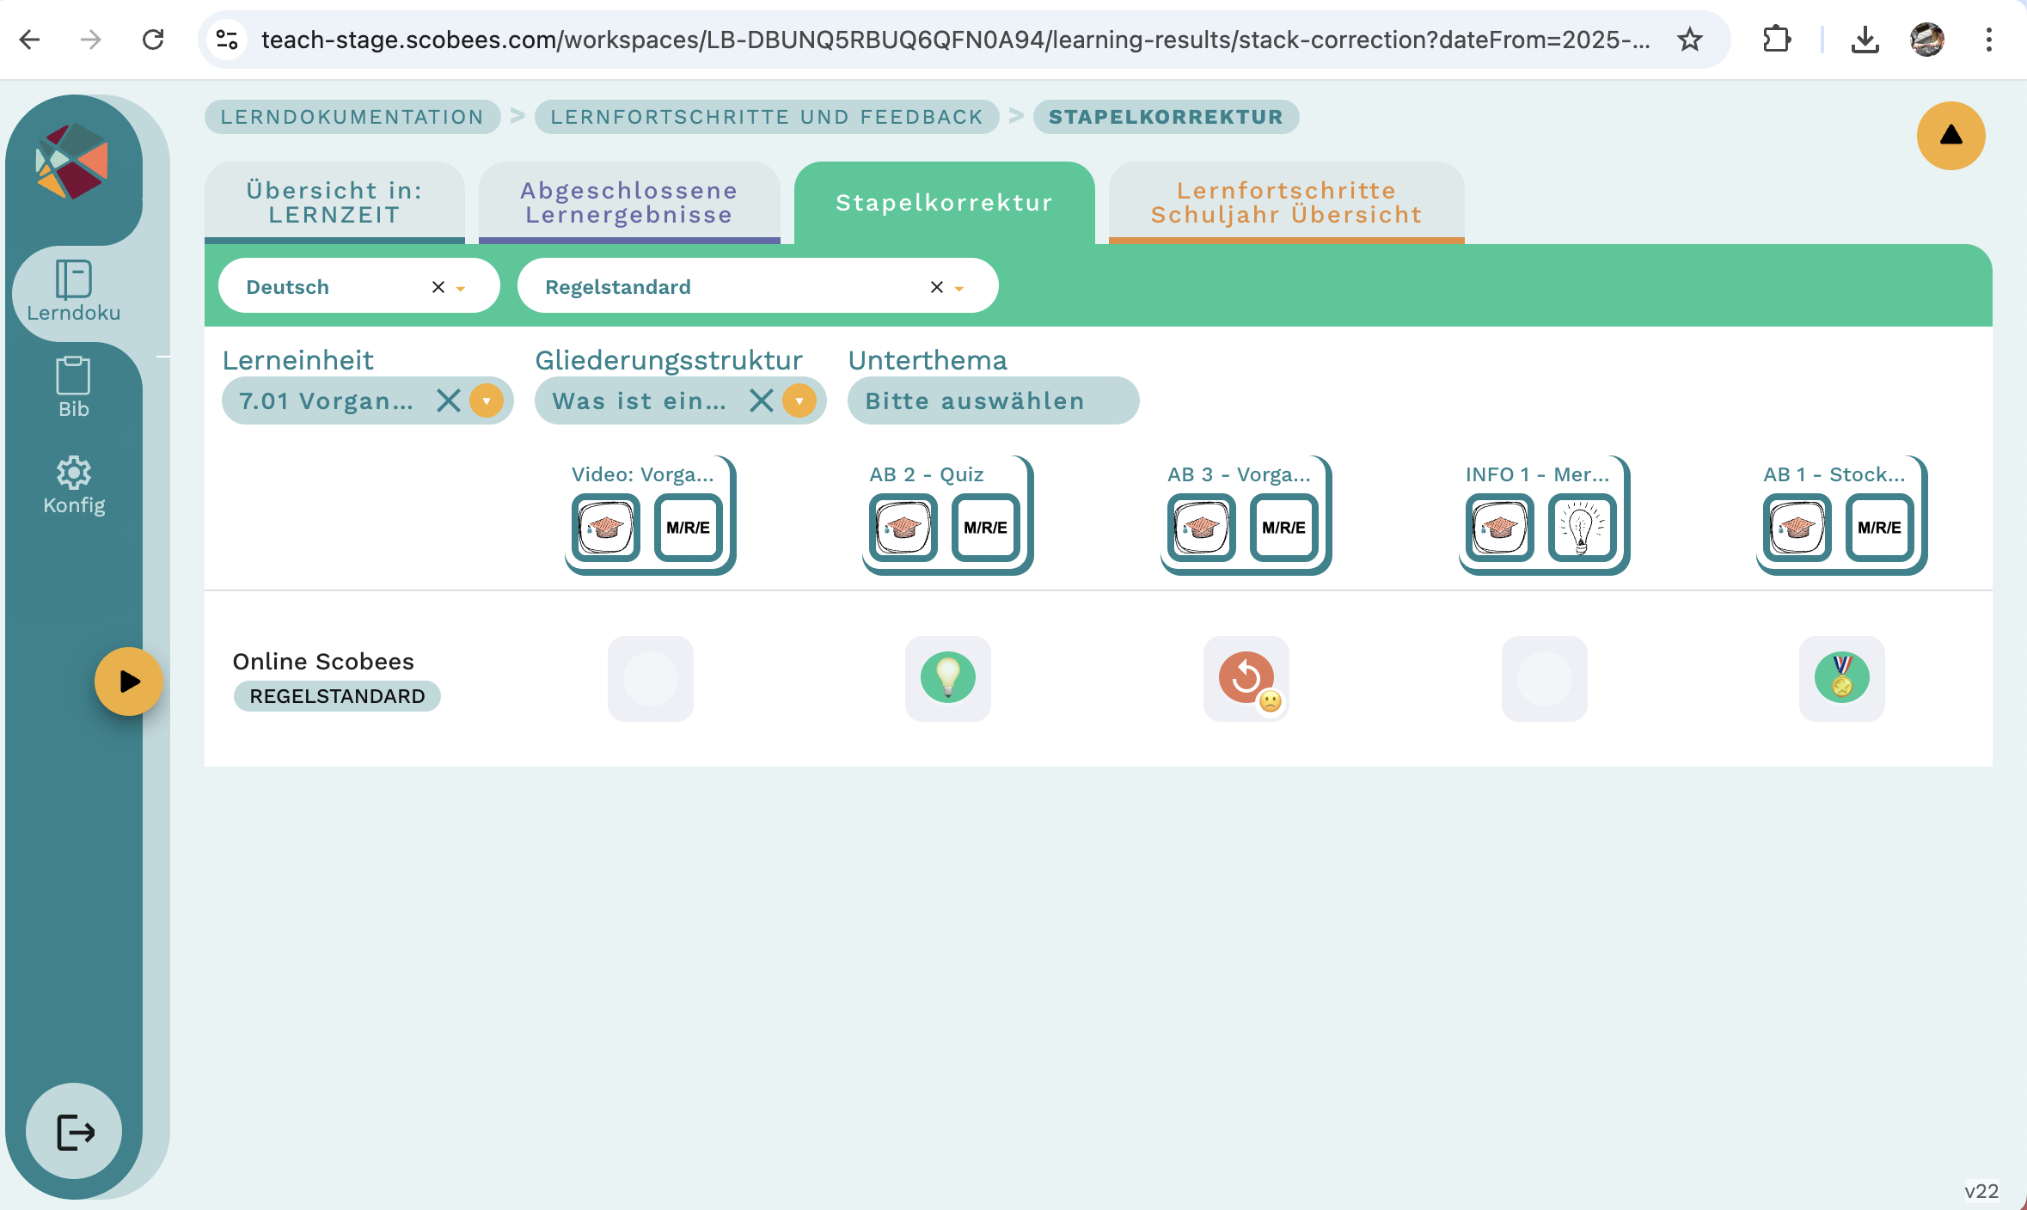
Task: Open the browser profile avatar
Action: [x=1927, y=40]
